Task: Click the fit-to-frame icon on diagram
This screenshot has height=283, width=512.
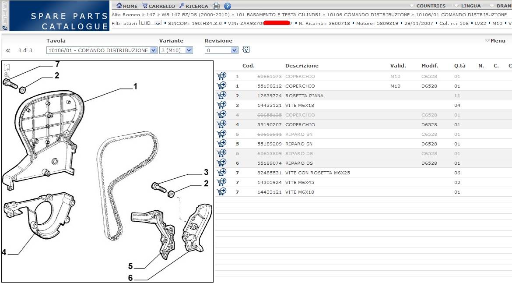Action: coord(7,67)
